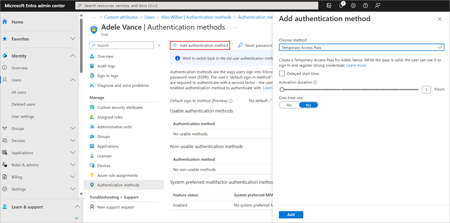Screen dimensions: 450x223
Task: Collapse the user menu with double chevron
Action: [159, 45]
